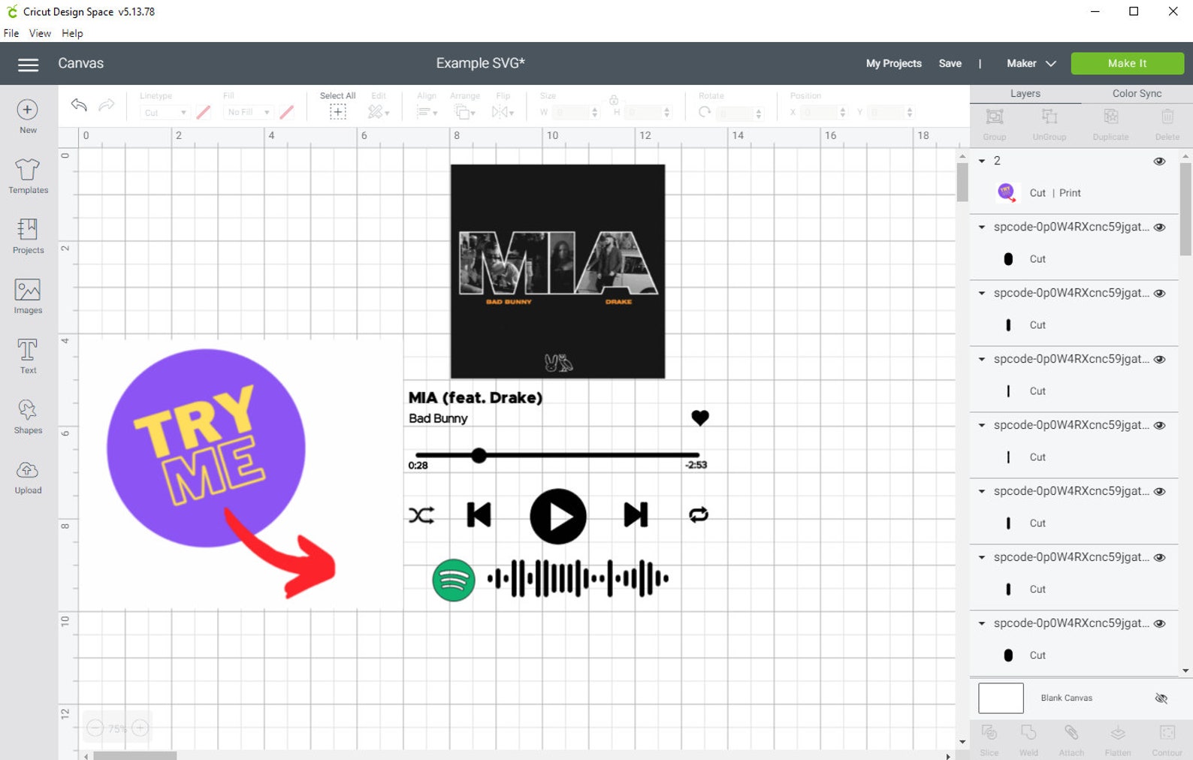Click the Duplicate layer icon
This screenshot has width=1193, height=760.
pos(1111,117)
